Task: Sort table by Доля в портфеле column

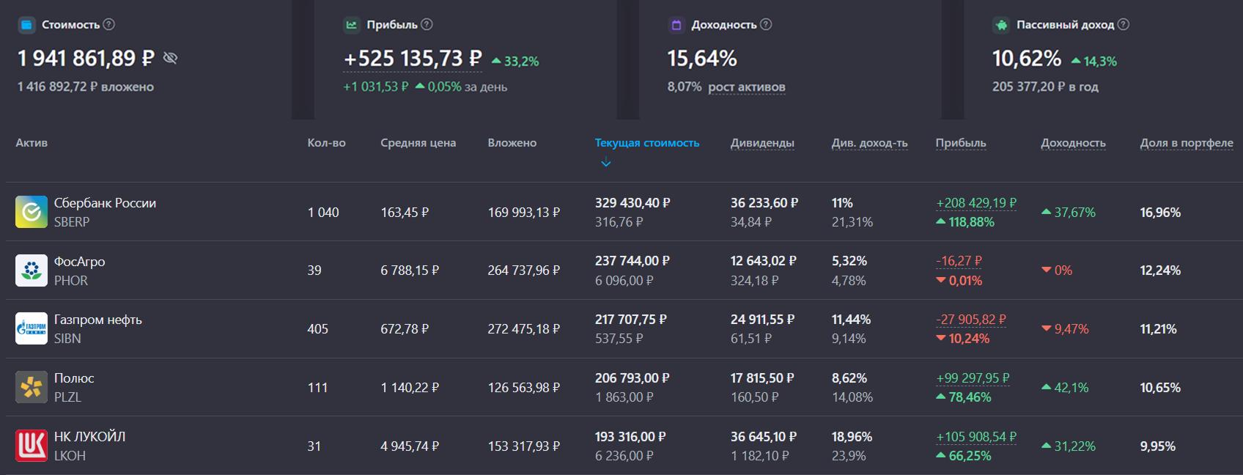Action: (1187, 143)
